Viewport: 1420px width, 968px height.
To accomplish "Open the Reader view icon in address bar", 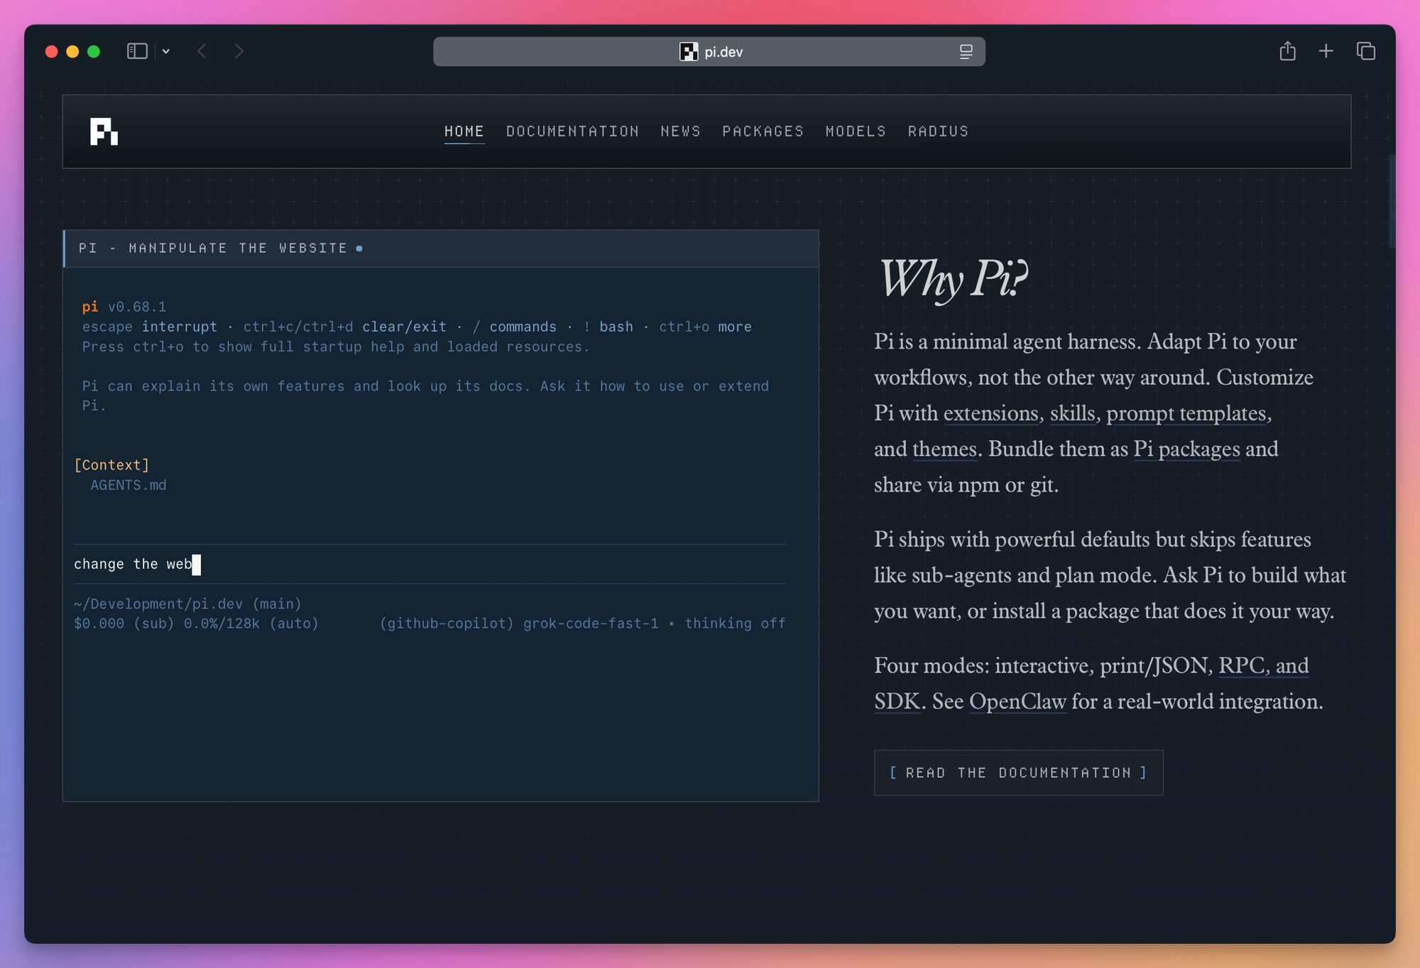I will click(966, 52).
